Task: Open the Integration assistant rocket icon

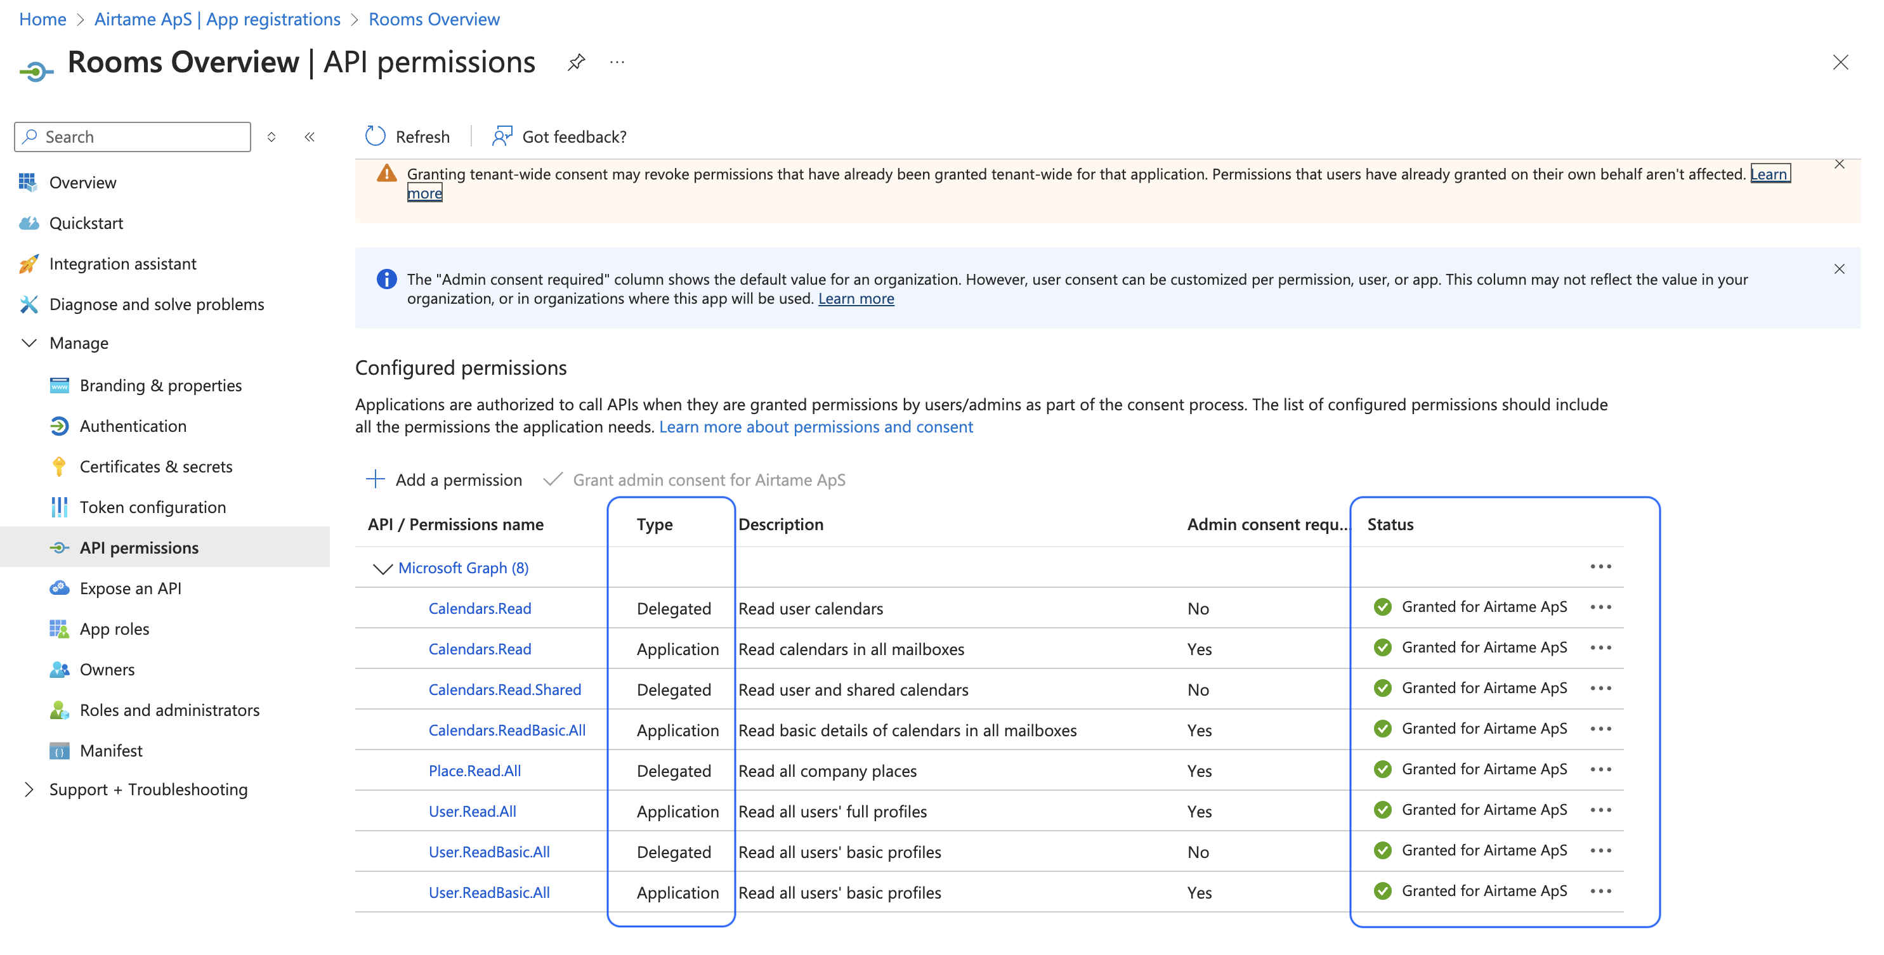Action: coord(29,264)
